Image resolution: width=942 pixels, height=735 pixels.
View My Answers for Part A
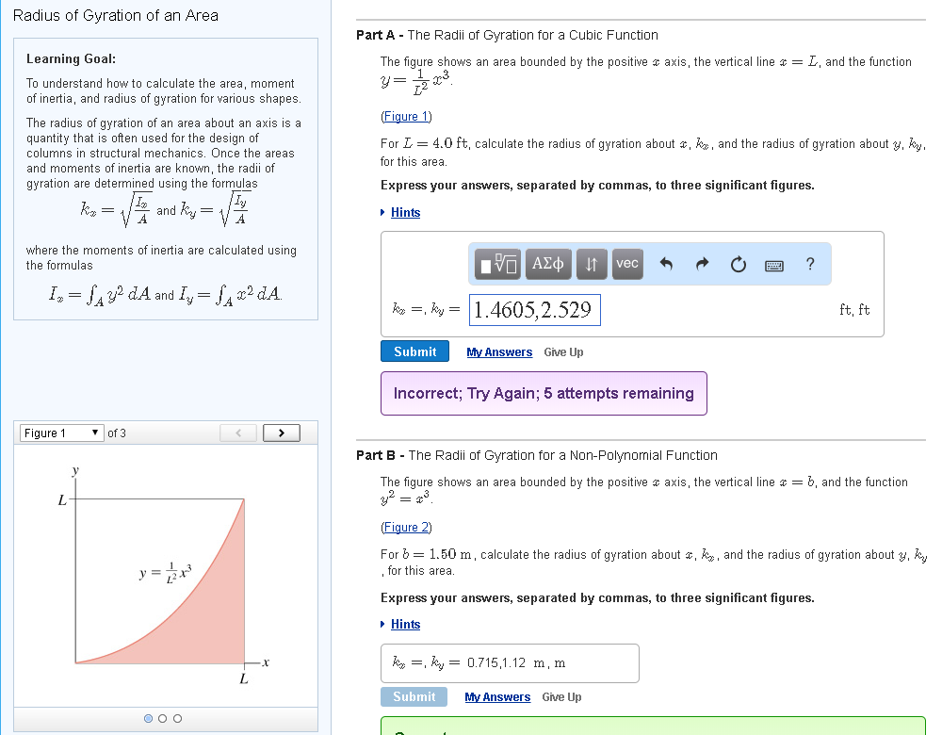[x=499, y=351]
